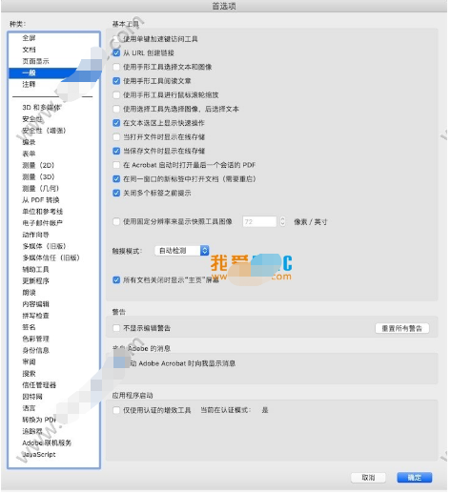This screenshot has width=451, height=494.
Task: Enable 从 URL 创建链接 checkbox
Action: 116,53
